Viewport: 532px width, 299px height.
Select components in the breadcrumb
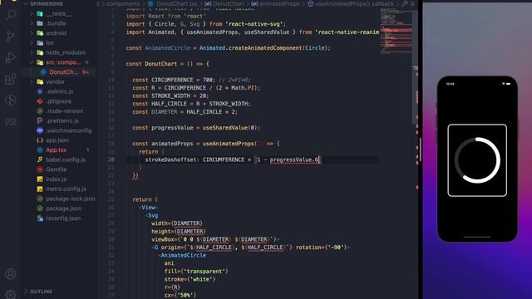pyautogui.click(x=123, y=3)
